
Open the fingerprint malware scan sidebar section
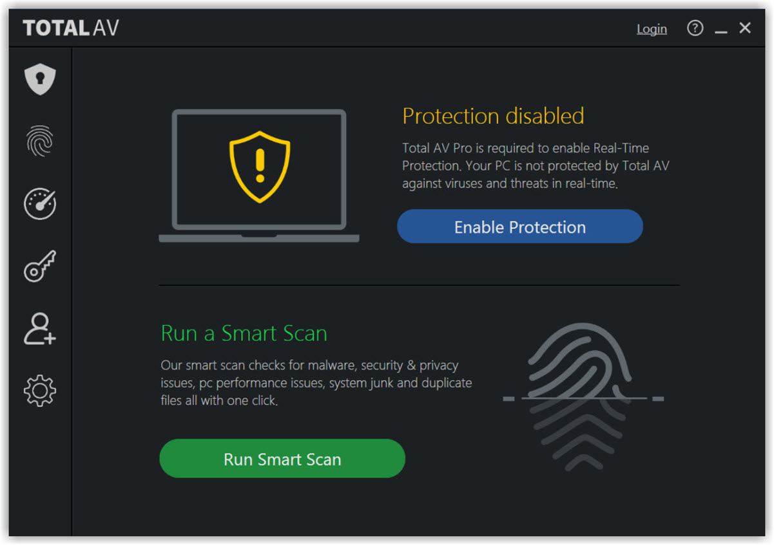click(40, 141)
